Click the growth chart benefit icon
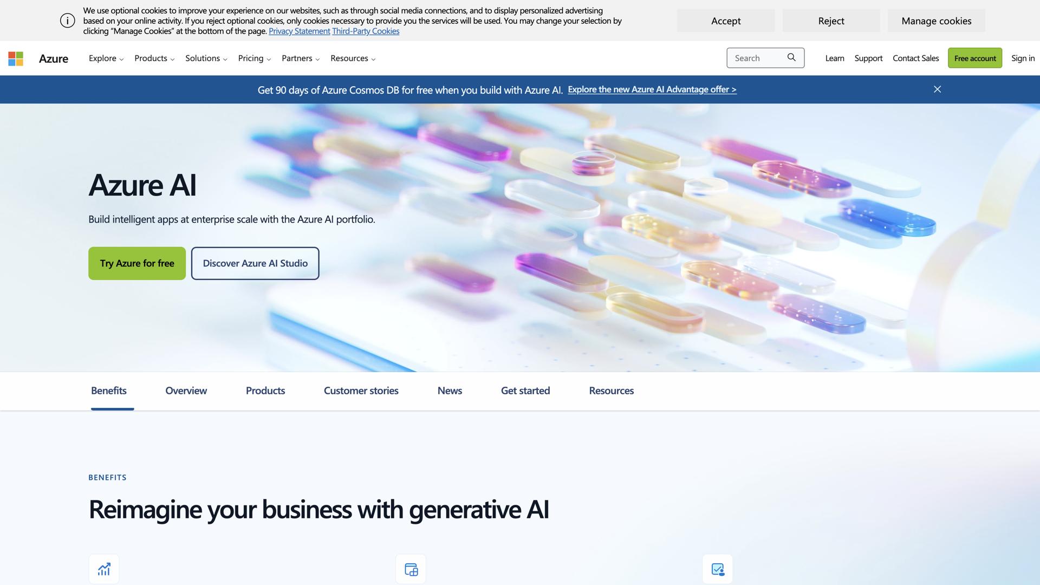Image resolution: width=1040 pixels, height=585 pixels. click(103, 569)
